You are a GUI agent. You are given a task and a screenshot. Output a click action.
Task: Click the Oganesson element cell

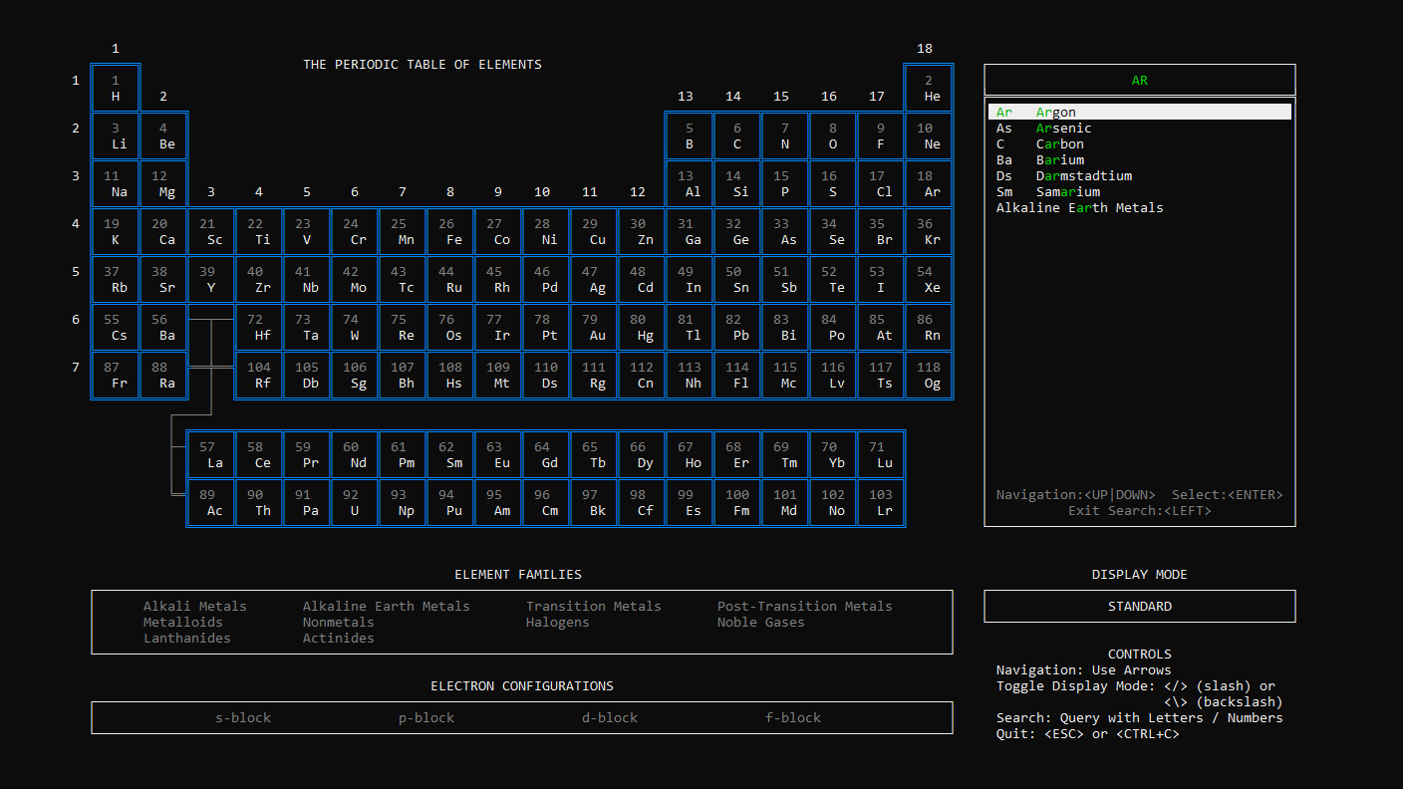click(929, 375)
